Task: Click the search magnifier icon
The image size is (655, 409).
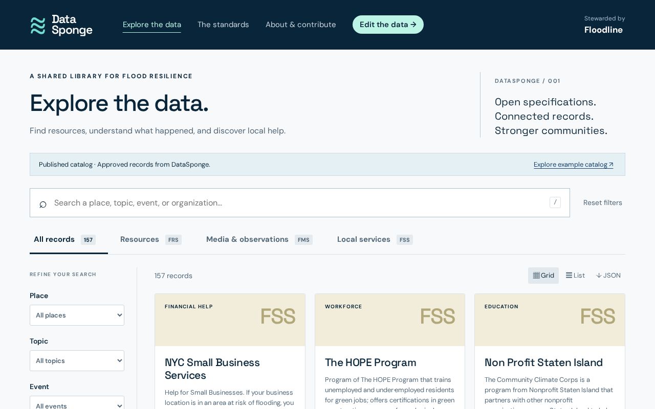Action: click(x=43, y=204)
